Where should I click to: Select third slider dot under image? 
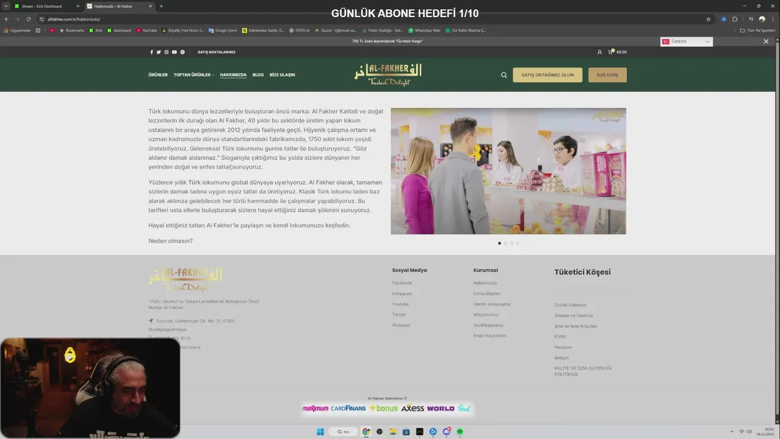coord(512,243)
